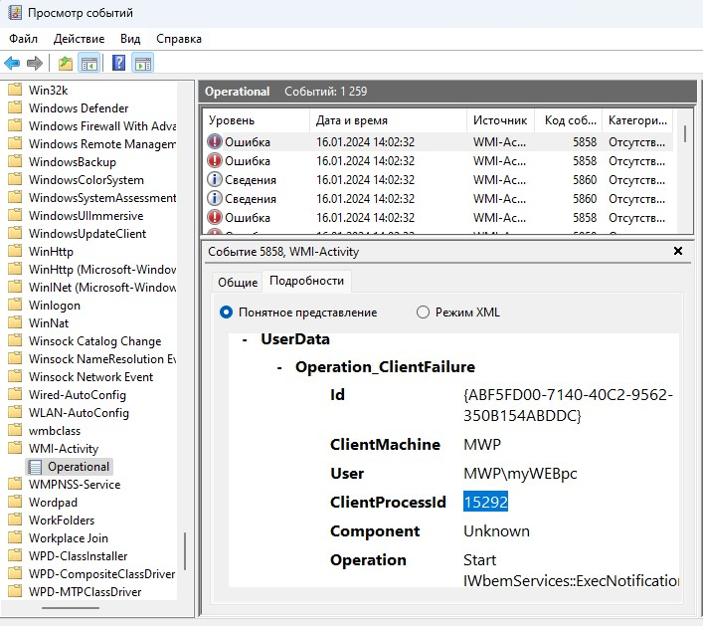
Task: Click the Win32k folder icon
Action: tap(15, 90)
